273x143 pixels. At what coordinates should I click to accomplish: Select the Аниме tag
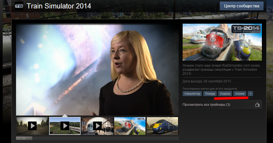240,94
